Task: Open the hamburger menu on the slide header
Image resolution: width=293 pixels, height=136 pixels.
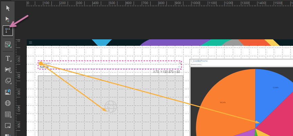Action: pyautogui.click(x=30, y=43)
